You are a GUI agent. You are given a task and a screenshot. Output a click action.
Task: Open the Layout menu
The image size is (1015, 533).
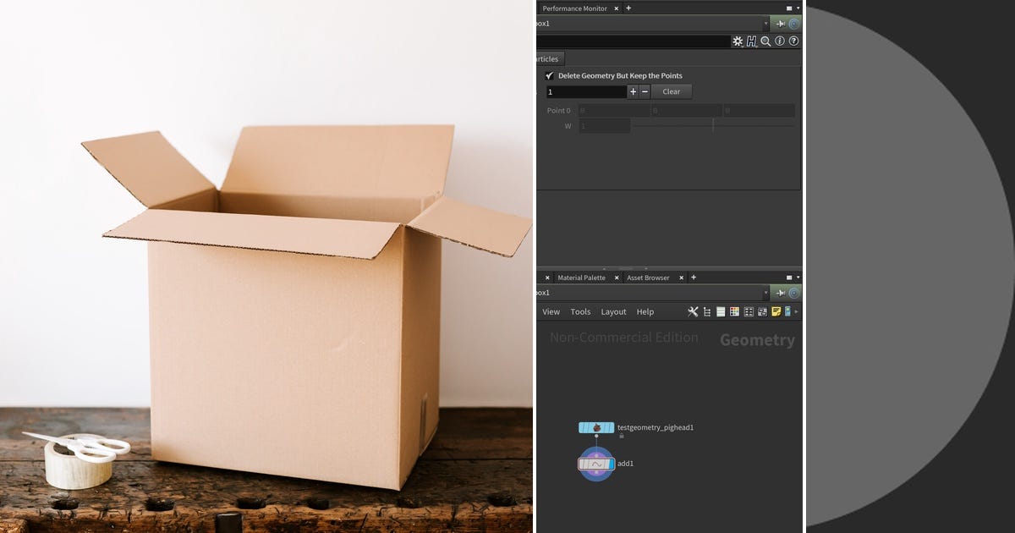coord(613,311)
